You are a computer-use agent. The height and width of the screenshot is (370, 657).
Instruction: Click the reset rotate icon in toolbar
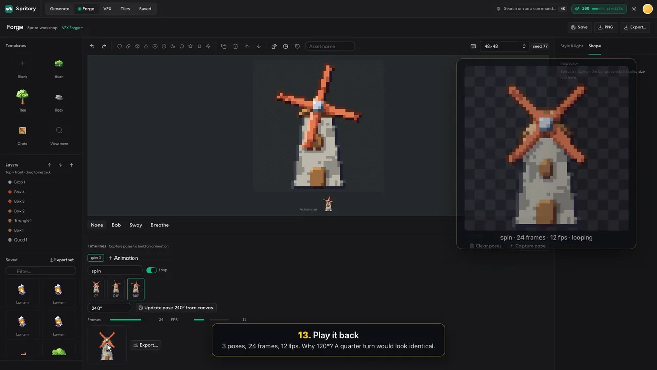pos(297,46)
